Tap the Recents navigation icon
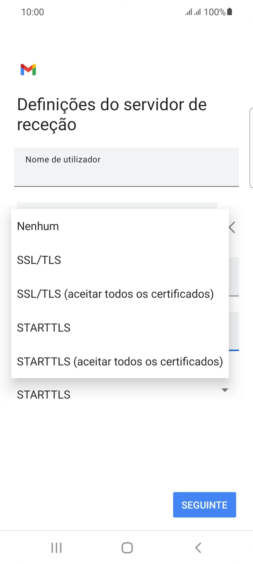The width and height of the screenshot is (253, 564). pyautogui.click(x=56, y=547)
